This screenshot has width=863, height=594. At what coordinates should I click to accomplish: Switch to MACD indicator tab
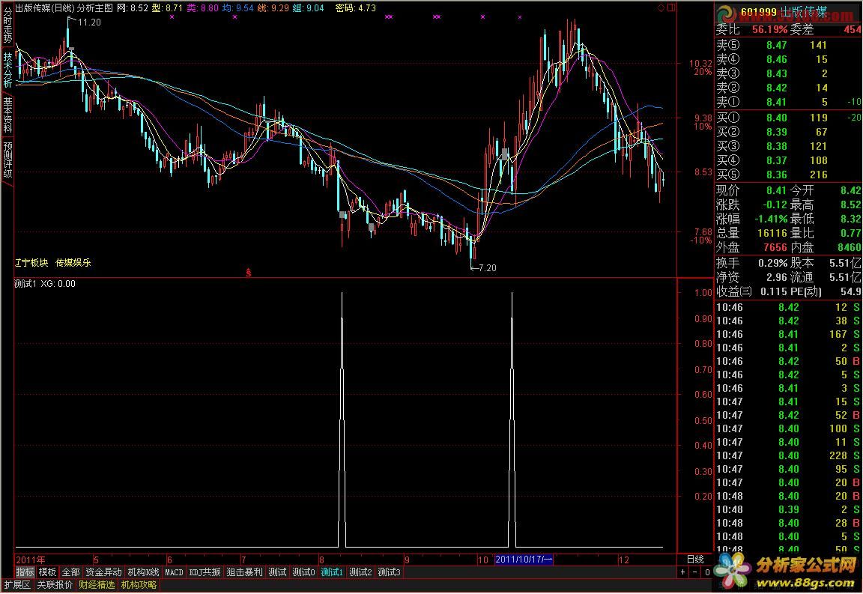click(174, 572)
